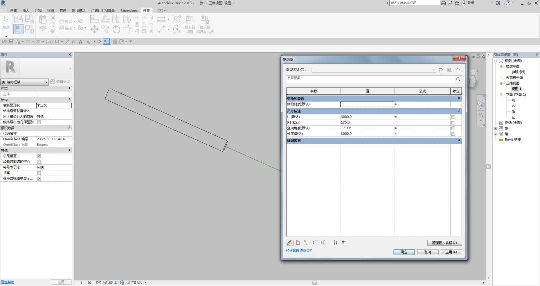540x286 pixels.
Task: Select the Move tool in ribbon
Action: (x=94, y=29)
